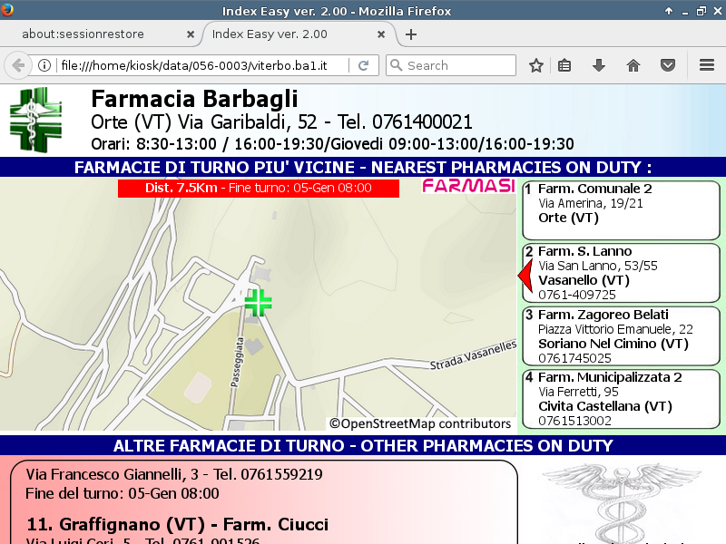The height and width of the screenshot is (544, 726).
Task: Select Farm. Municipalizzata 2 Civita Castellana
Action: (x=622, y=399)
